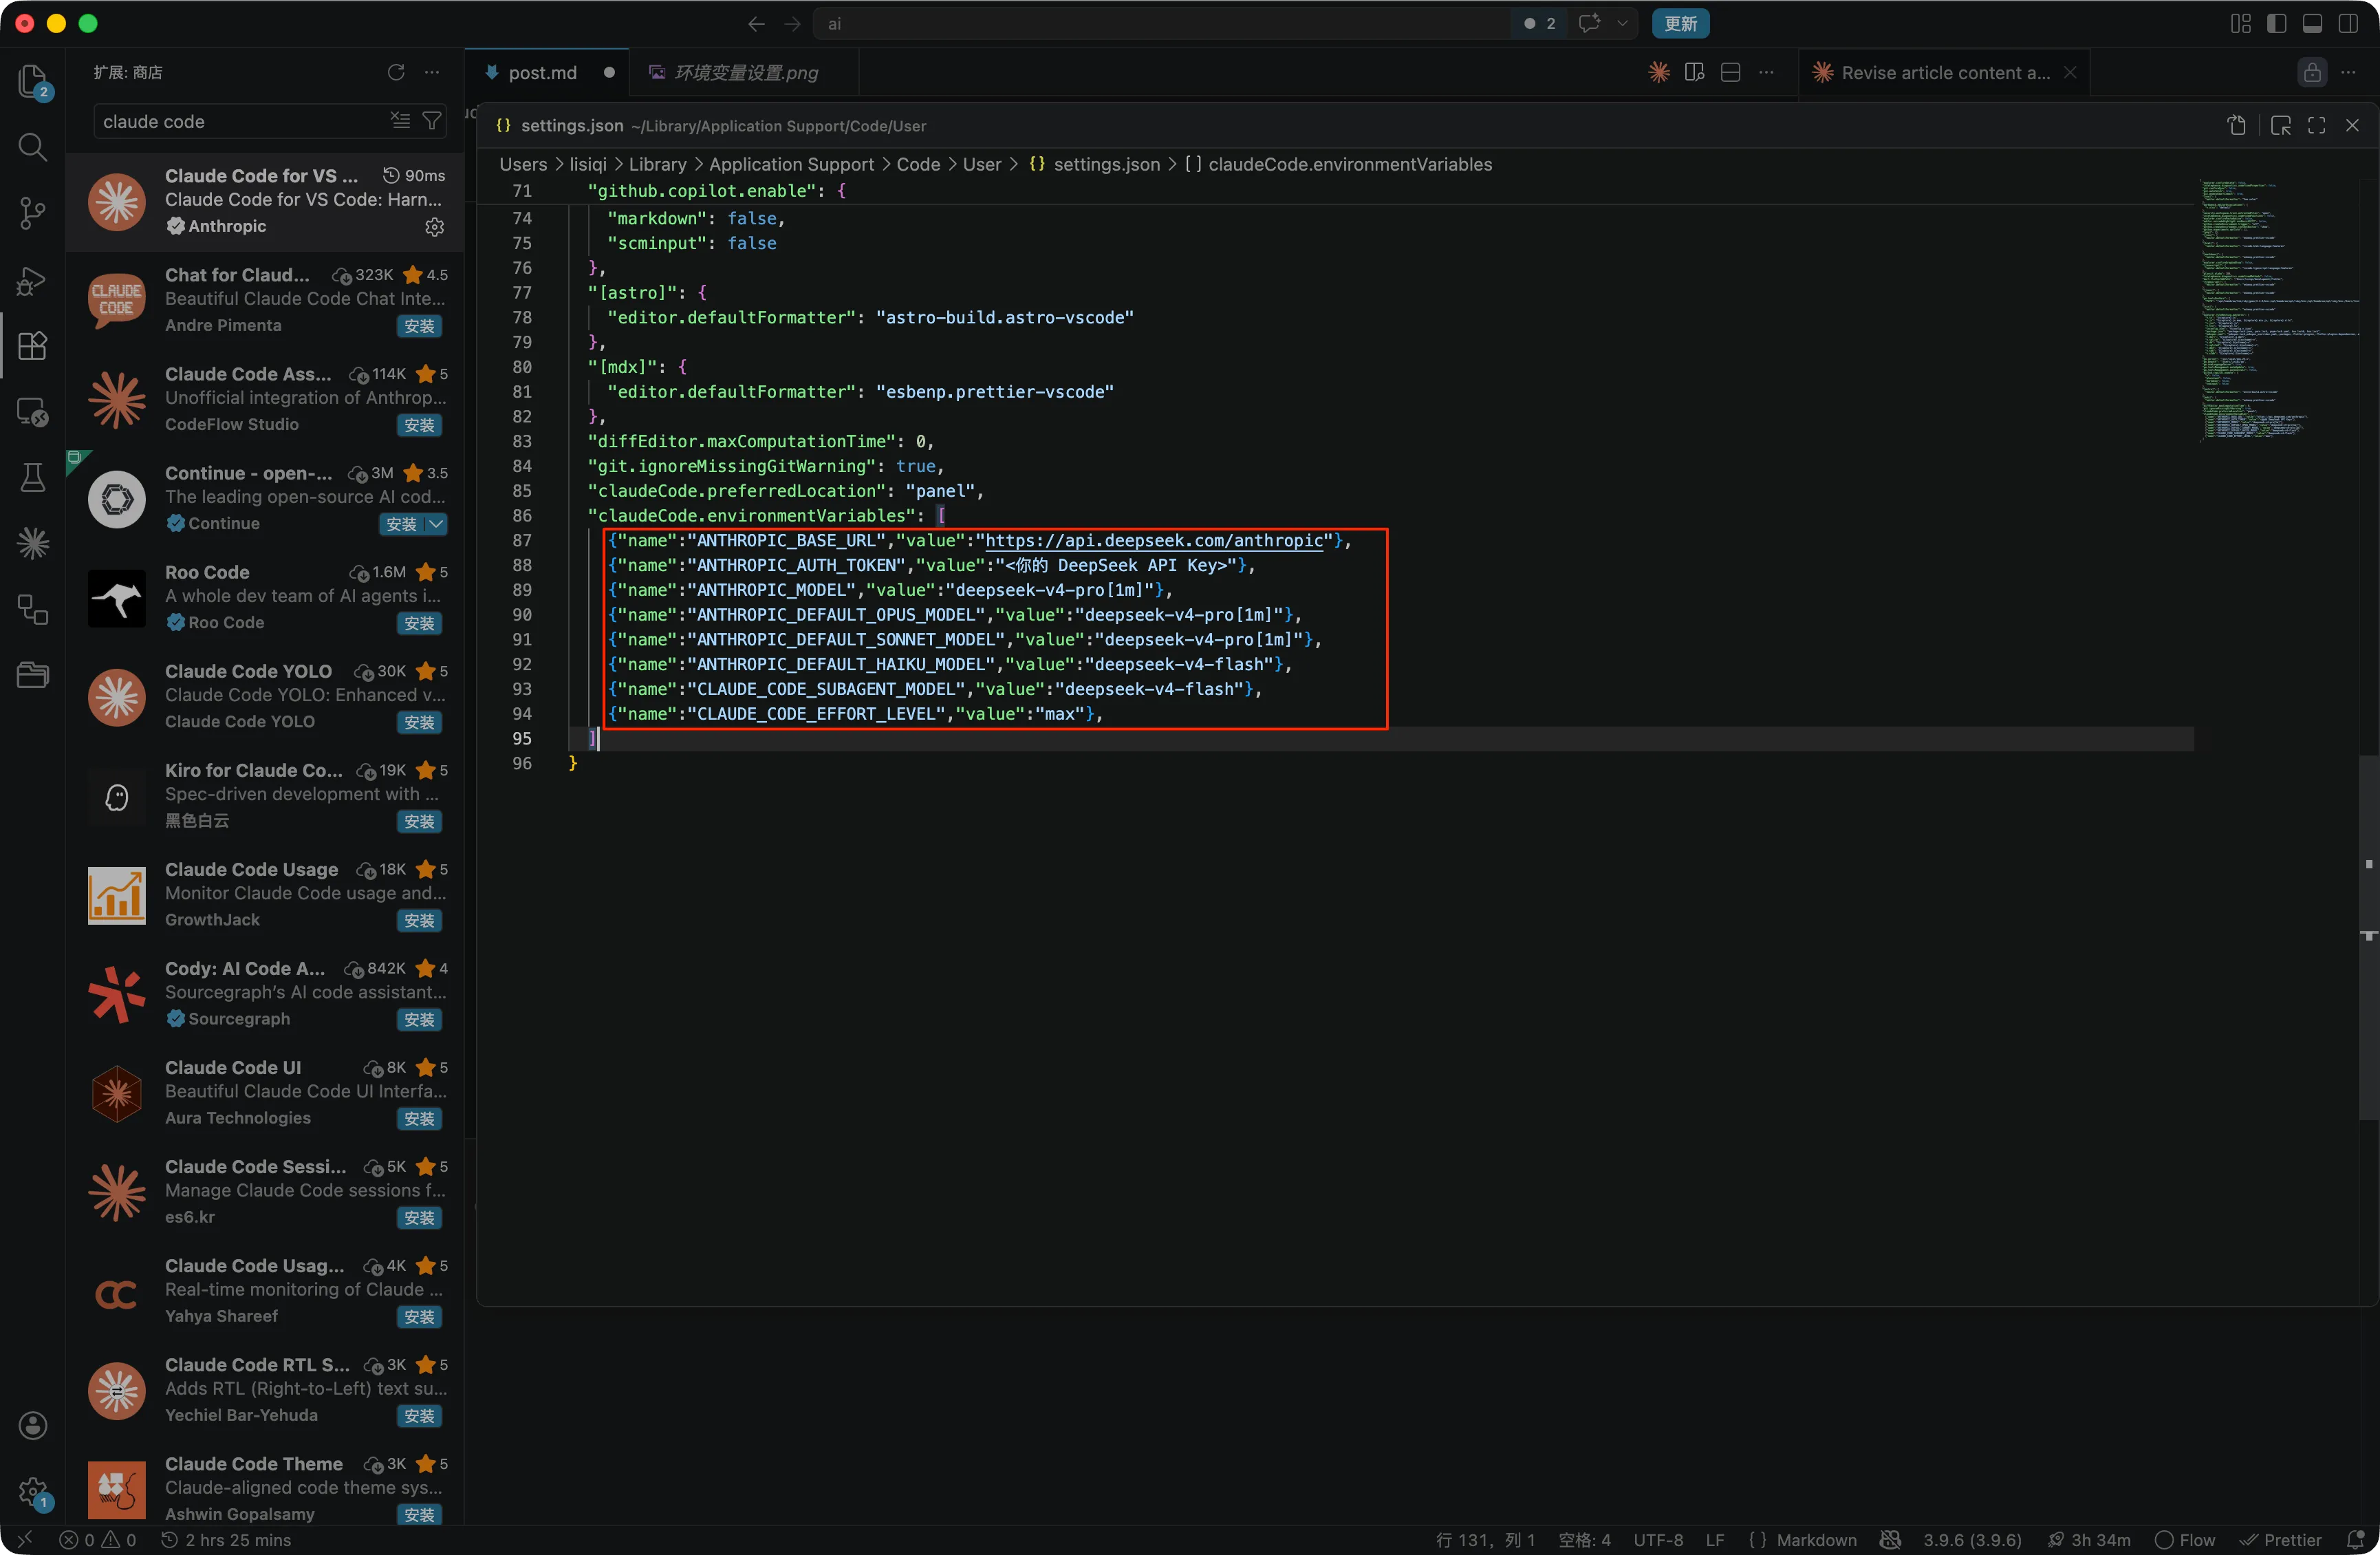Open more actions for the post.md editor
This screenshot has width=2380, height=1555.
click(x=1767, y=72)
